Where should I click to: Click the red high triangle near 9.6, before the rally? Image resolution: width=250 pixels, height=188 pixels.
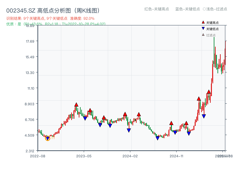tap(199, 99)
